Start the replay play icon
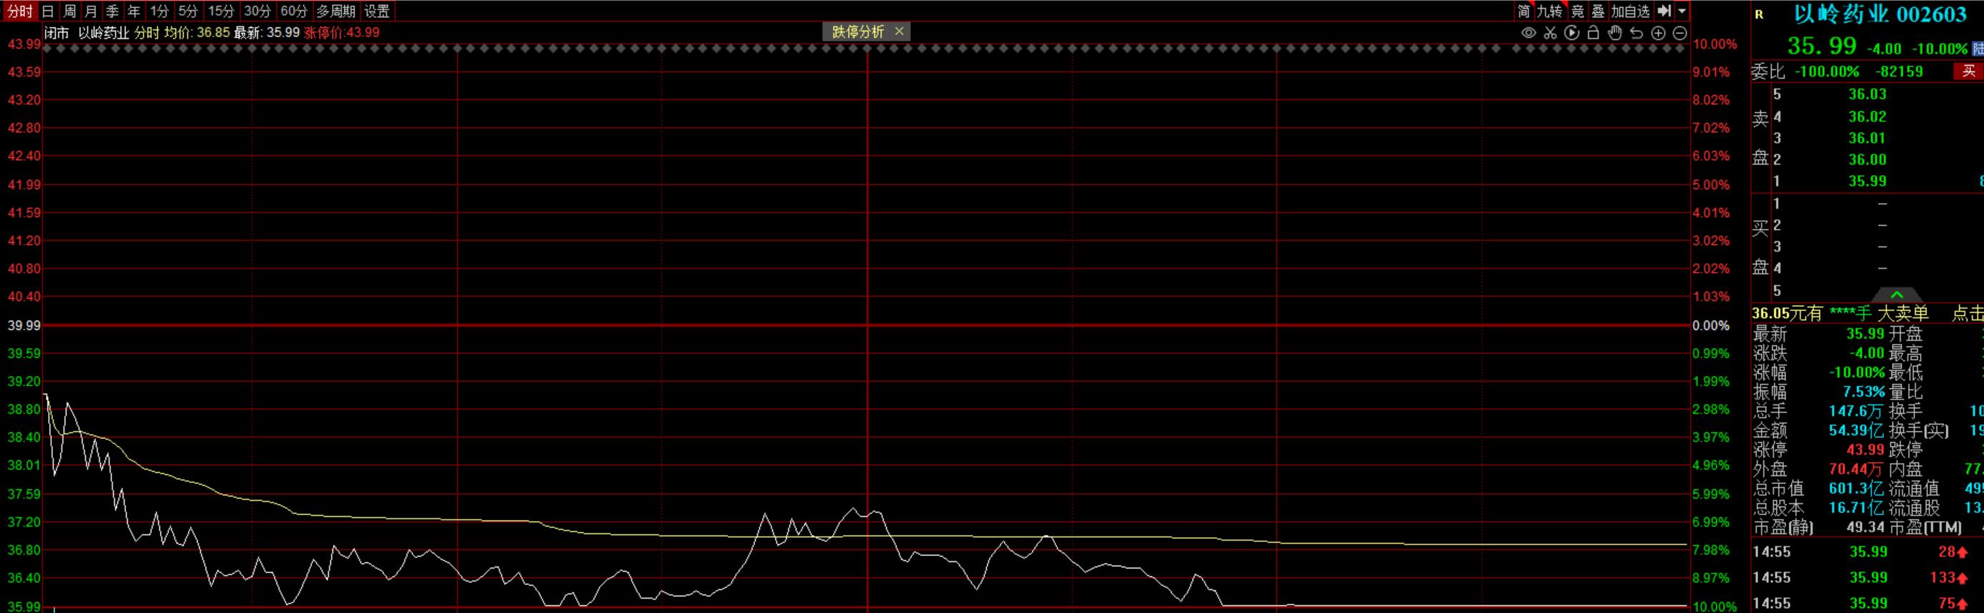Image resolution: width=1984 pixels, height=613 pixels. tap(1572, 32)
